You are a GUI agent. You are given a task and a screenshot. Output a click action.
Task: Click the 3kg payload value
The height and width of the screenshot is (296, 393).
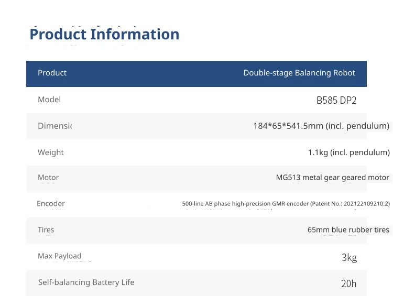coord(349,257)
